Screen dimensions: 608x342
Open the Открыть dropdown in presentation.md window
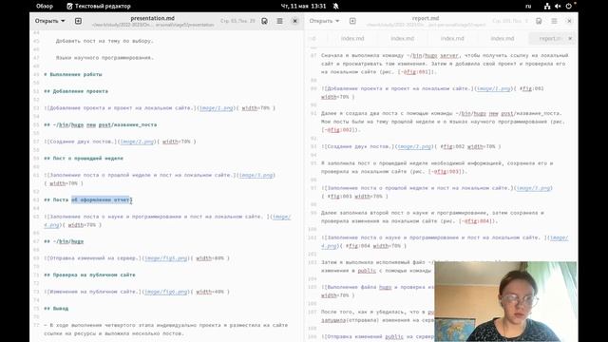[49, 21]
